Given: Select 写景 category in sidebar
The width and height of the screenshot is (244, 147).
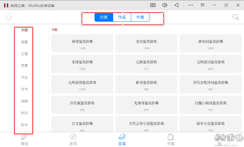Looking at the screenshot, I should pos(24,66).
